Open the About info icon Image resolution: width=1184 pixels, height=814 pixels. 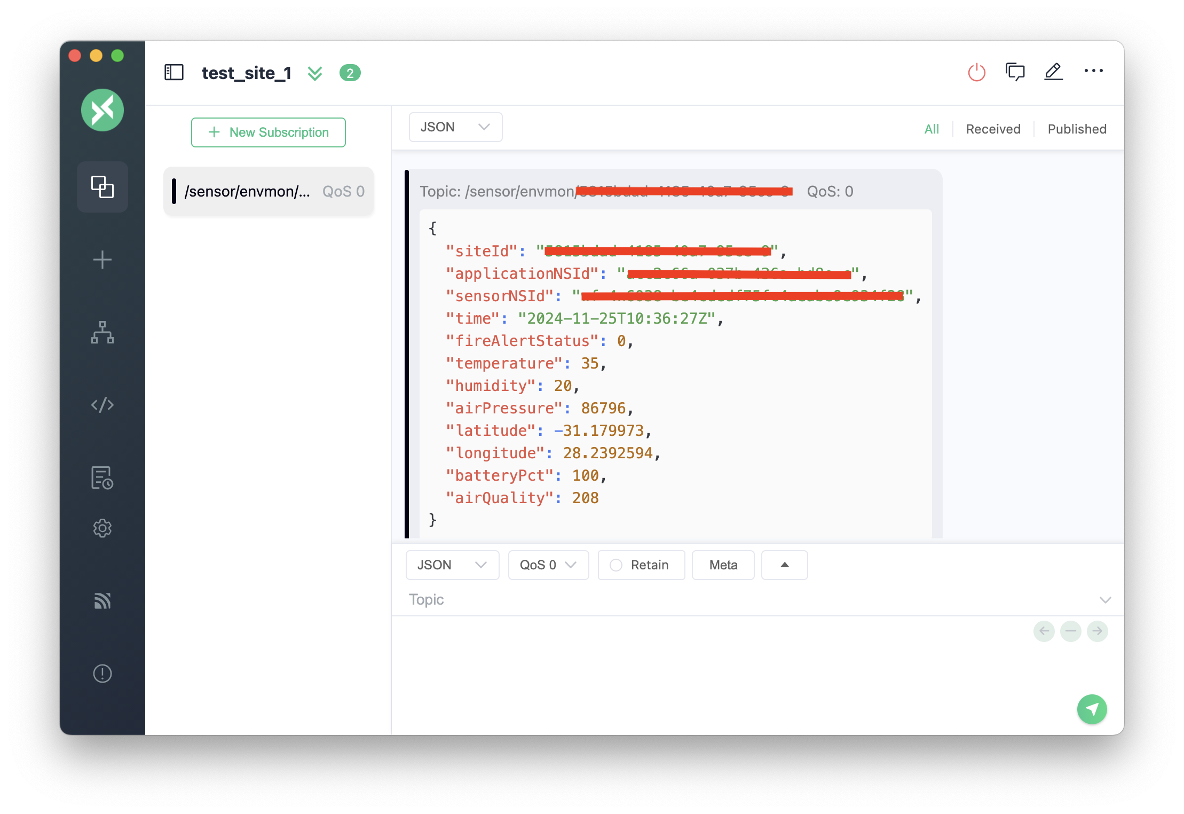pyautogui.click(x=102, y=674)
